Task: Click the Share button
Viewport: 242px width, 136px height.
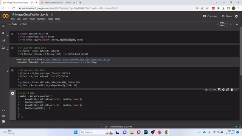Action: click(x=227, y=16)
